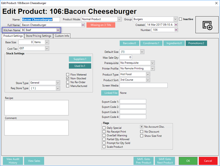Click into the Recipe text area
Viewport: 220px width, 166px height.
click(36, 108)
